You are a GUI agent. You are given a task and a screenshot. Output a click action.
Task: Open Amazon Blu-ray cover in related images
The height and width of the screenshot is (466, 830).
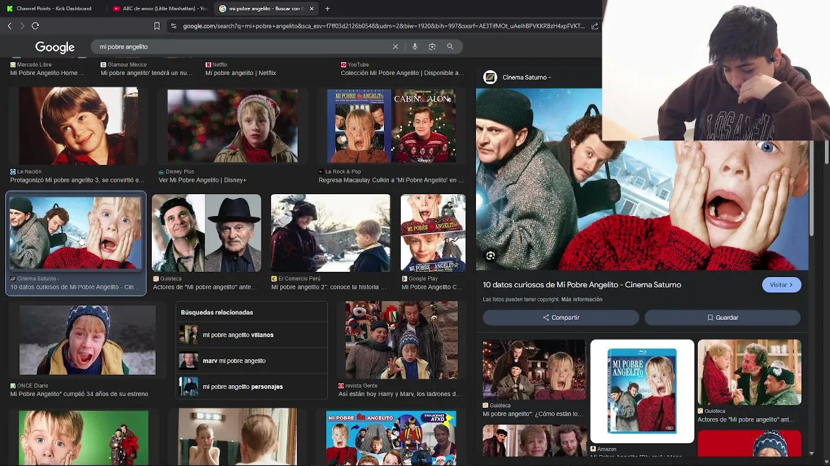pos(642,391)
